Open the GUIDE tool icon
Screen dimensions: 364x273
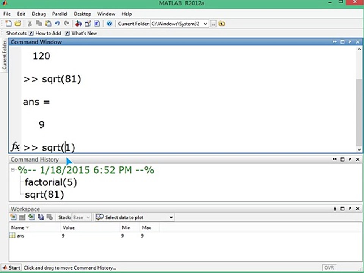tap(88, 24)
